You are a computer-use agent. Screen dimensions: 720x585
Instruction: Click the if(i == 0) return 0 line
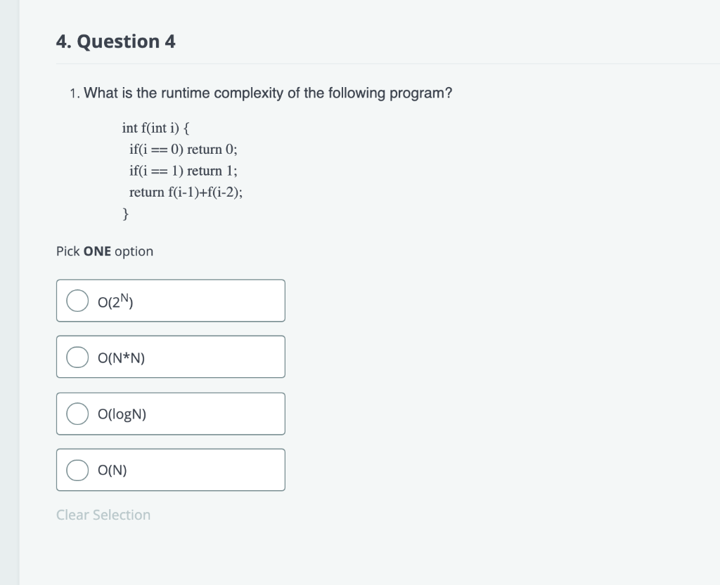coord(183,149)
